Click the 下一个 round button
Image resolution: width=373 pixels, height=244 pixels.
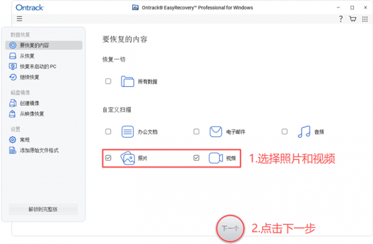(230, 228)
